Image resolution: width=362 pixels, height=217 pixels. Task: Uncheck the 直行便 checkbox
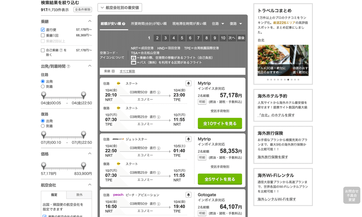(x=43, y=30)
